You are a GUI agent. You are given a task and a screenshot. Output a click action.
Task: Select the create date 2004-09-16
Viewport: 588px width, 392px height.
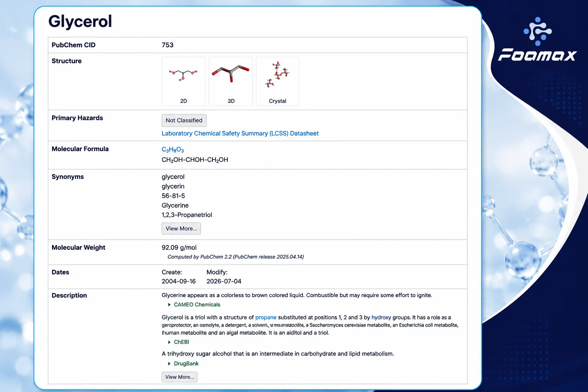point(178,281)
